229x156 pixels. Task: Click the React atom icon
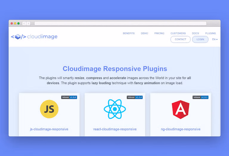point(115,109)
